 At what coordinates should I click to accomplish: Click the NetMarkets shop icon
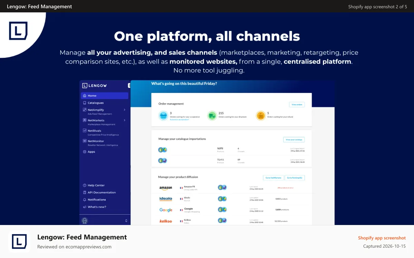click(x=85, y=120)
